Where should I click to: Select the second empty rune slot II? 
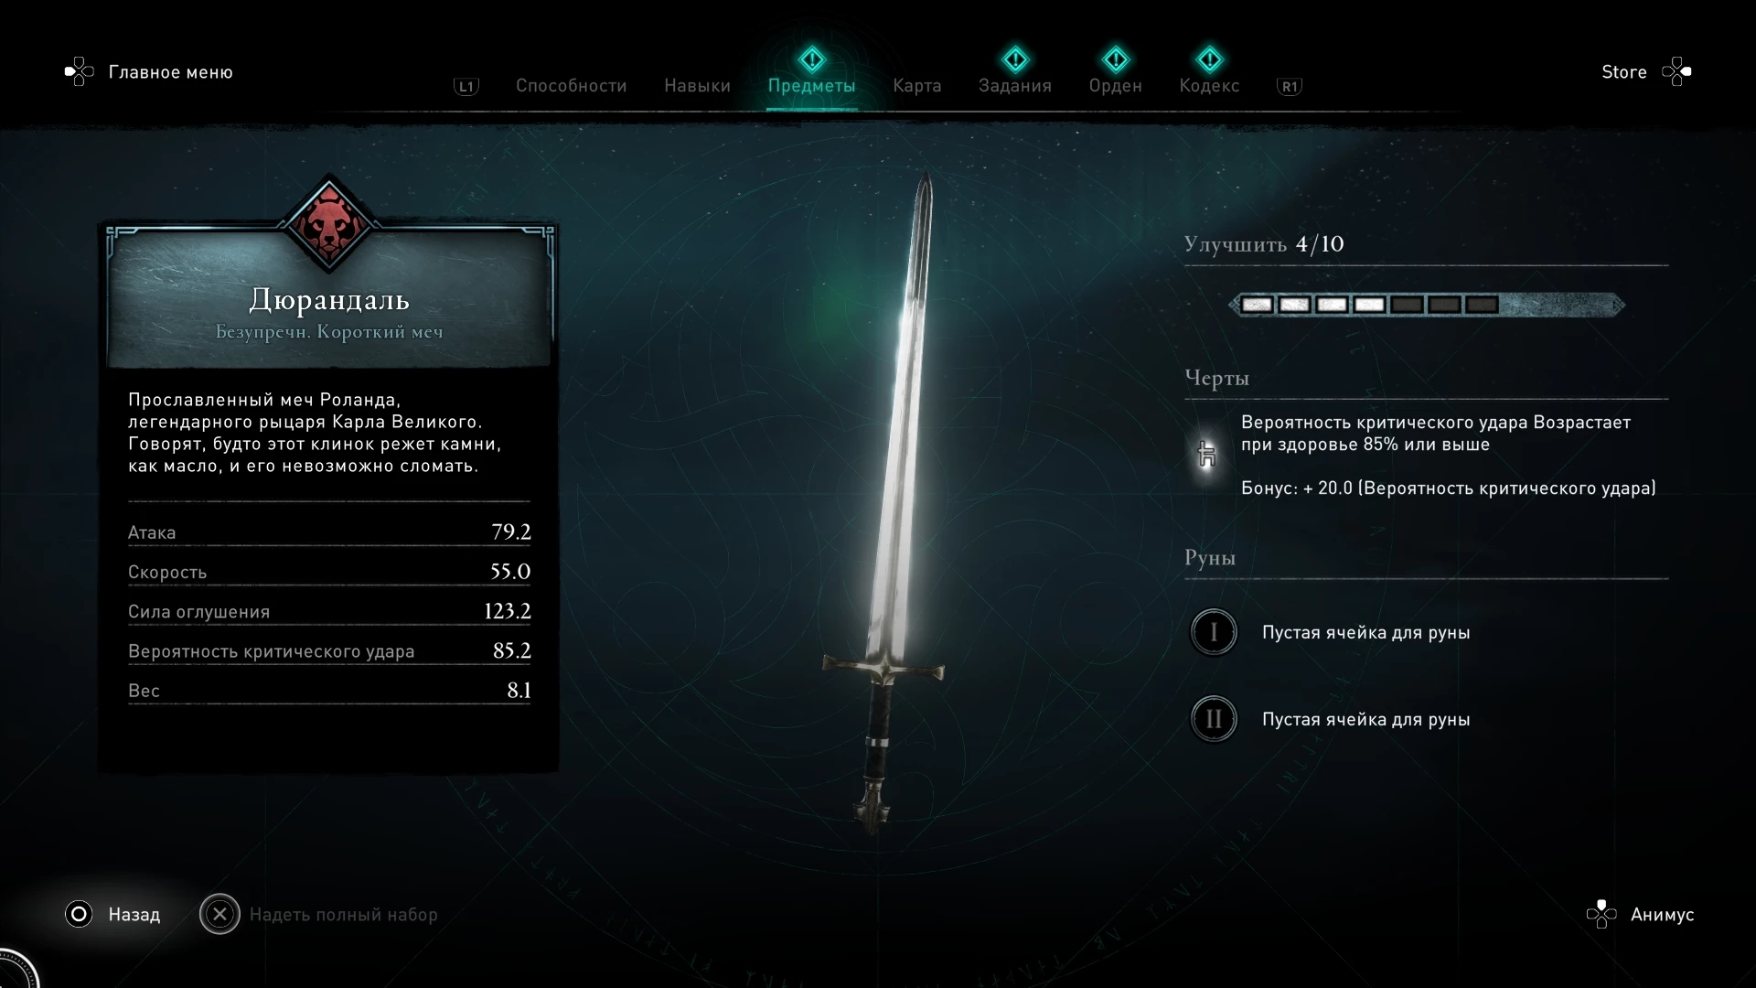(1214, 719)
